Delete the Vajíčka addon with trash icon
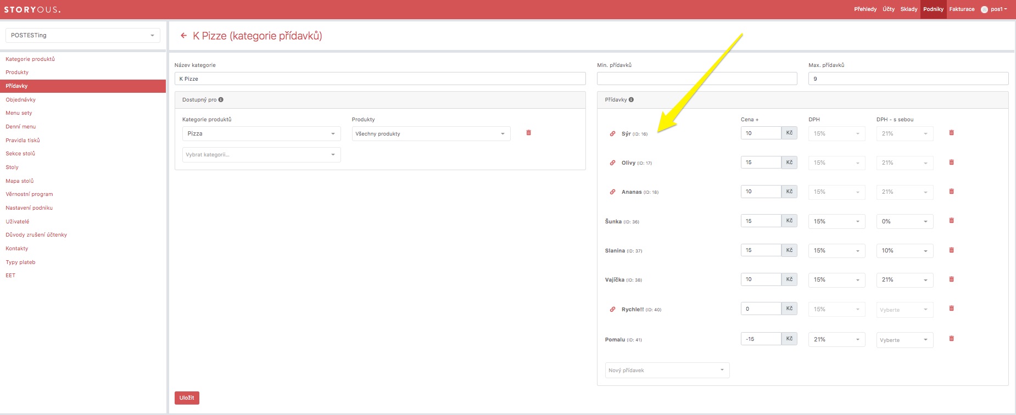 pos(952,279)
